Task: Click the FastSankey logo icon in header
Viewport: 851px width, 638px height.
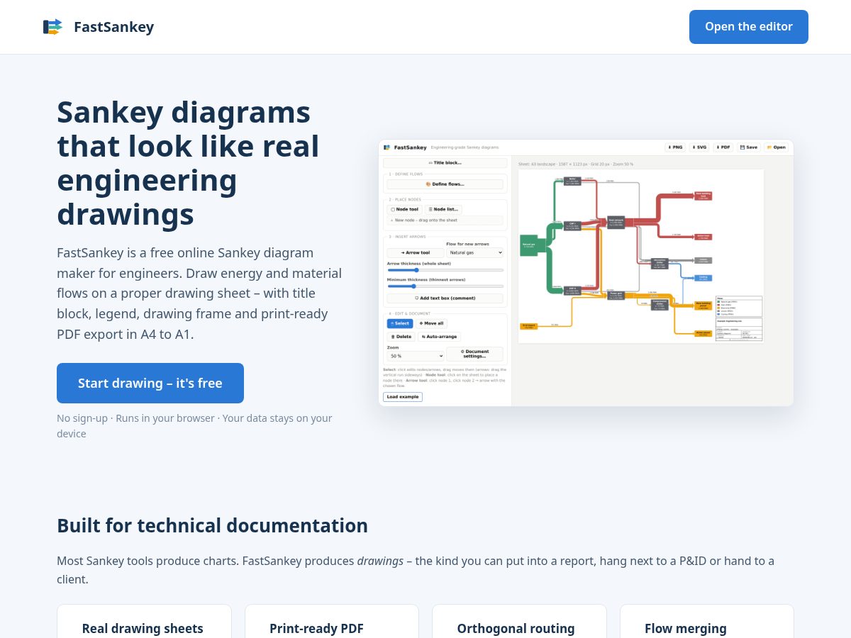Action: [x=52, y=27]
